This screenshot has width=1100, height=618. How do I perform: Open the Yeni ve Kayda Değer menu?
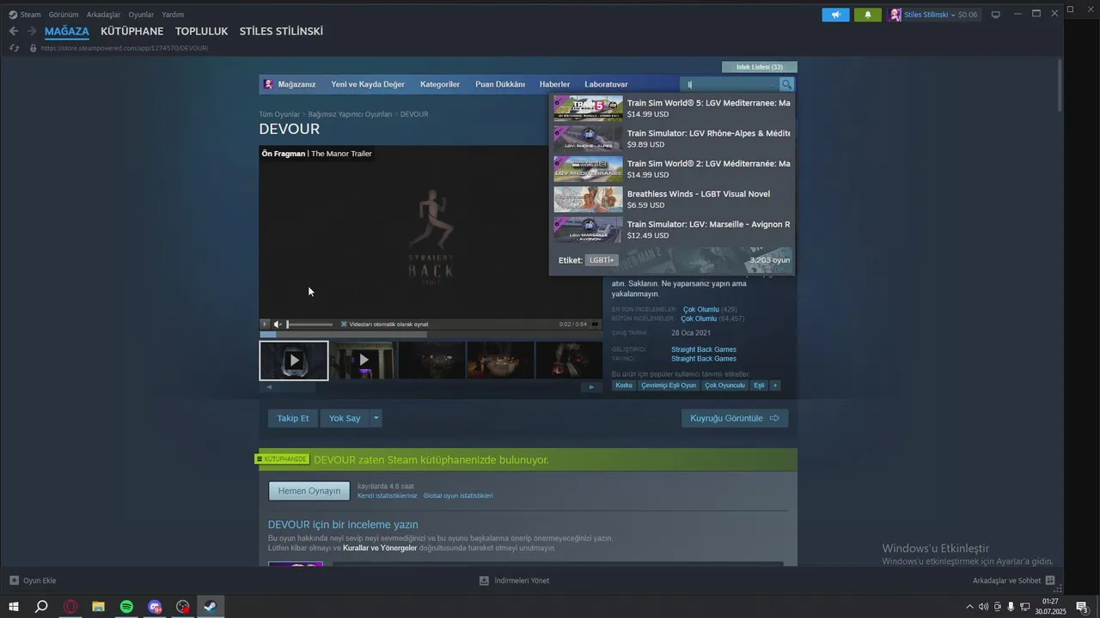pos(368,84)
